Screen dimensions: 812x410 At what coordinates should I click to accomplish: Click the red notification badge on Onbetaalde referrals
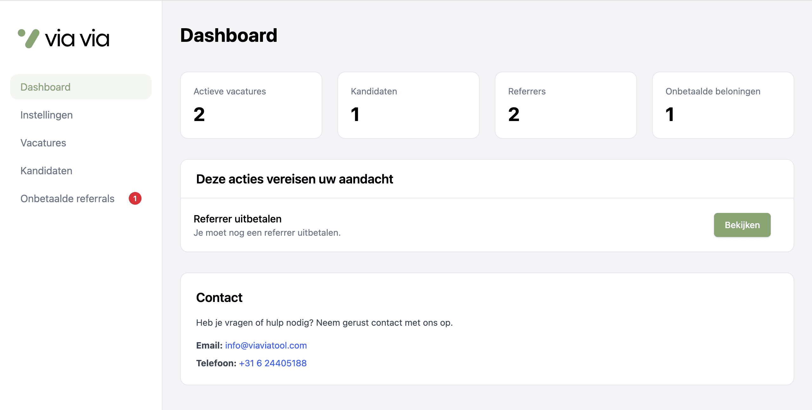pos(136,199)
